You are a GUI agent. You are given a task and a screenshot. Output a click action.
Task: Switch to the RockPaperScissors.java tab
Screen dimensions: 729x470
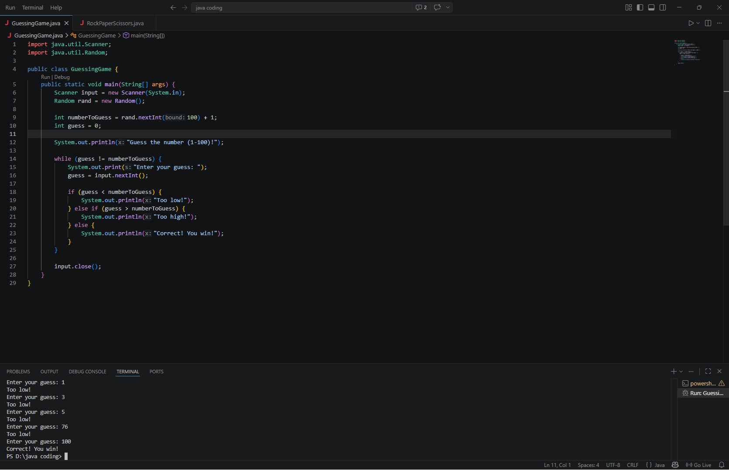(115, 23)
